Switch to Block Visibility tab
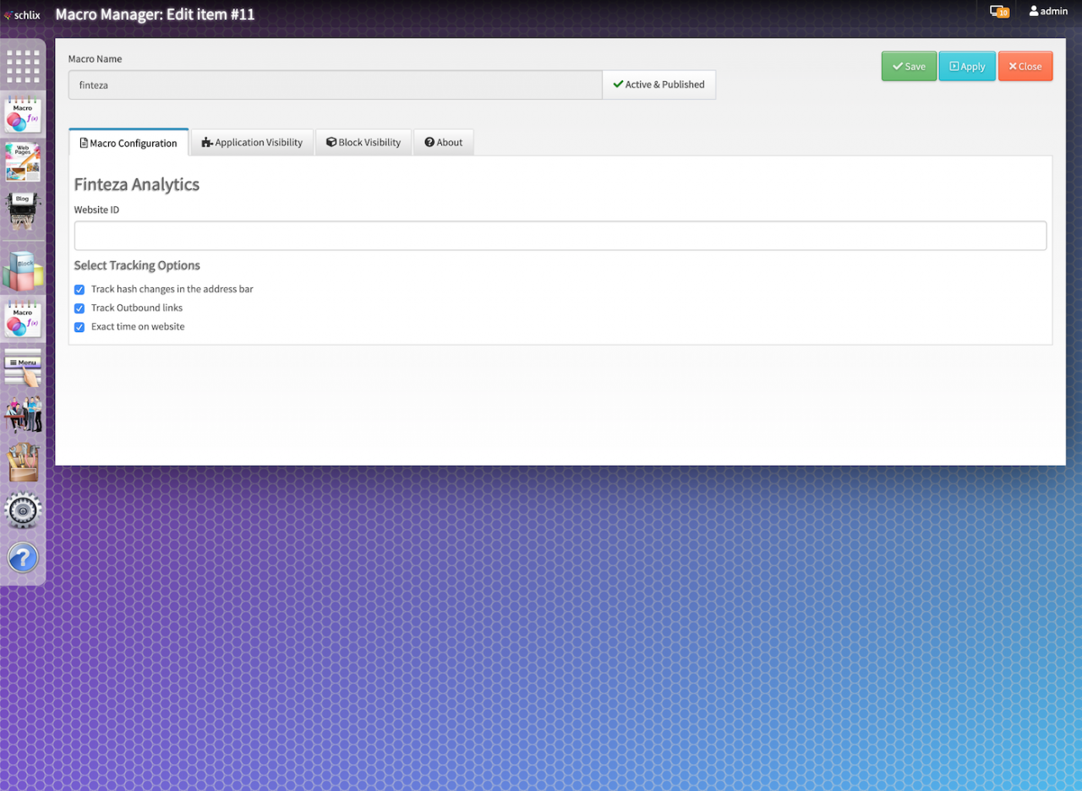 coord(363,142)
